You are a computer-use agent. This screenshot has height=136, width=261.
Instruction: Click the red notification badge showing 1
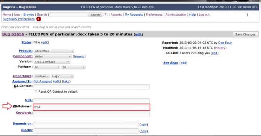point(38,19)
